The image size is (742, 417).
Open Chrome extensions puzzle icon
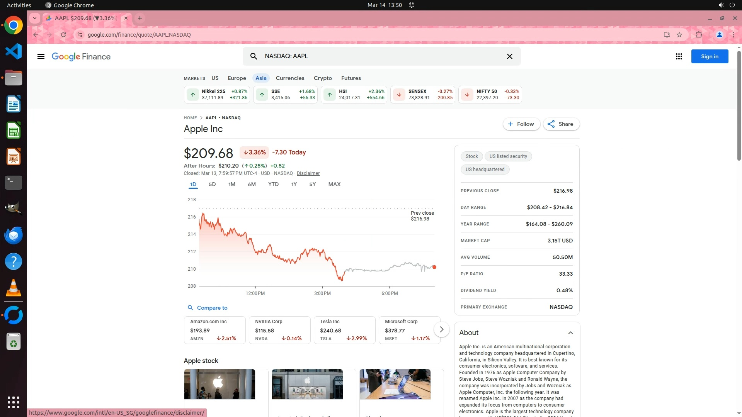699,35
